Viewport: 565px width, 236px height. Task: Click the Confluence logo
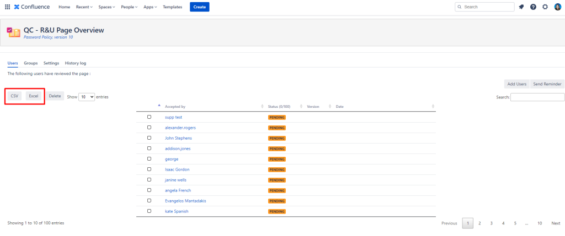point(32,7)
